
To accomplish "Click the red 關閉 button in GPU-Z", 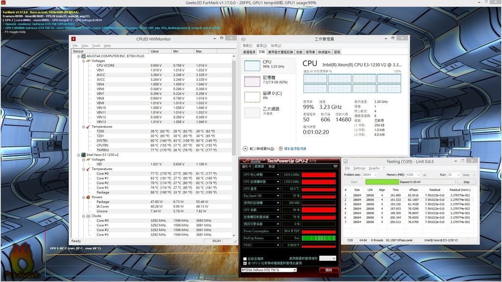I will (x=328, y=270).
